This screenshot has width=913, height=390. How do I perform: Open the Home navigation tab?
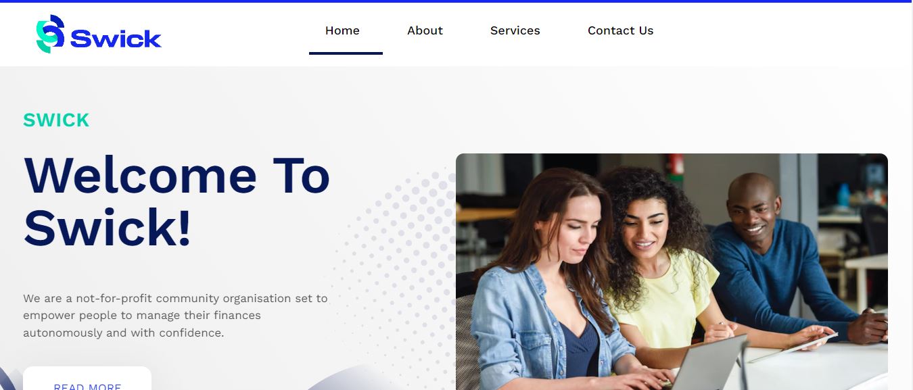coord(342,30)
